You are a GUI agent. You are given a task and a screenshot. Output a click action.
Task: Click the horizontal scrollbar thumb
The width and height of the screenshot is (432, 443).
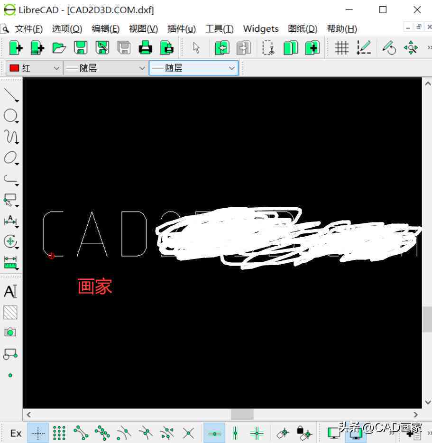pyautogui.click(x=242, y=415)
